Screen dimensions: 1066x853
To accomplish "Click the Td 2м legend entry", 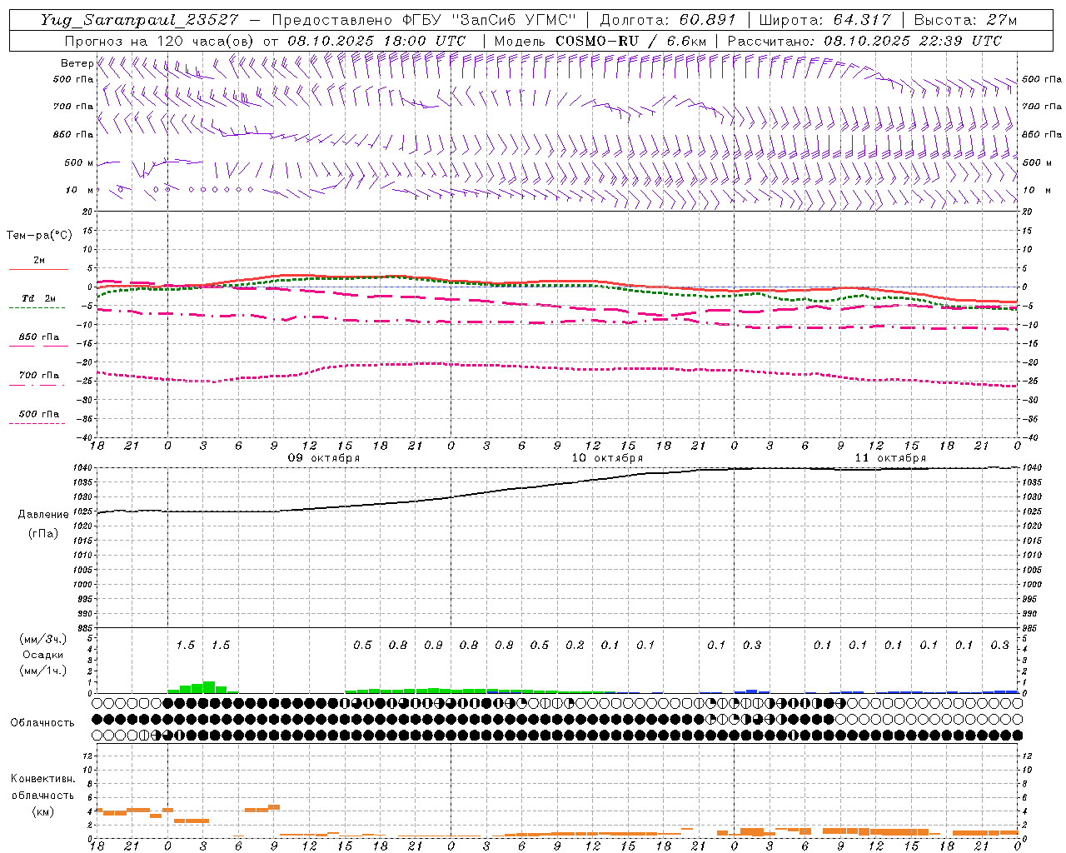I will (38, 298).
